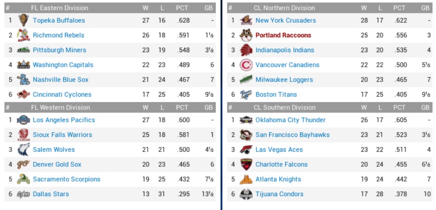This screenshot has width=436, height=210.
Task: Click the Sioux Falls Warriors logo
Action: point(23,135)
